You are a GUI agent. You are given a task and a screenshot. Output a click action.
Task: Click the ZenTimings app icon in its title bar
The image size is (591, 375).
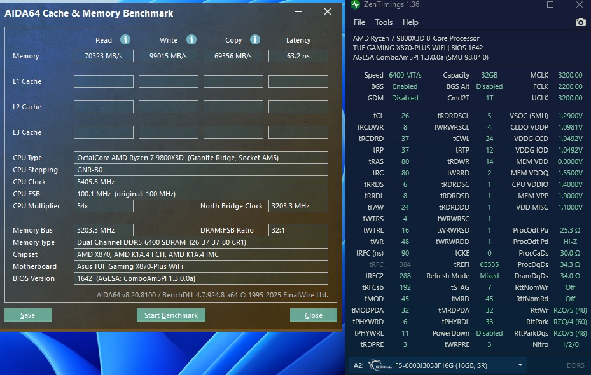(355, 4)
